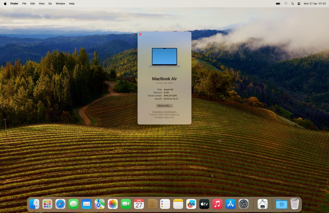Check battery status in menu bar
Image resolution: width=329 pixels, height=213 pixels.
click(x=278, y=3)
